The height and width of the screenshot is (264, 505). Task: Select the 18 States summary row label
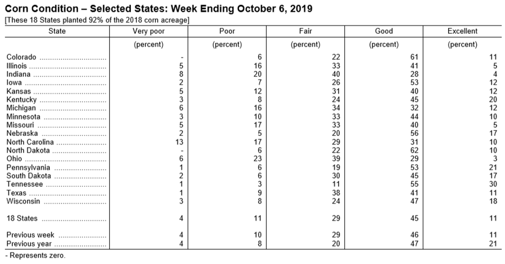click(x=22, y=218)
